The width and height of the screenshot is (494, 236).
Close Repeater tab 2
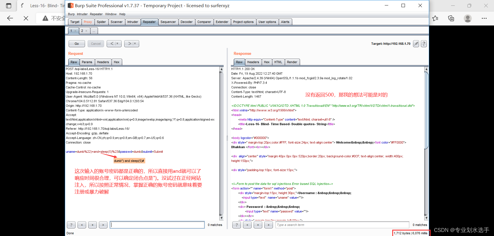coord(86,31)
